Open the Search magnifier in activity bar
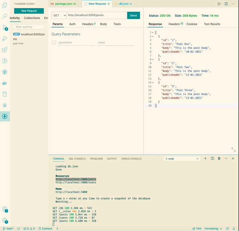 [5, 16]
